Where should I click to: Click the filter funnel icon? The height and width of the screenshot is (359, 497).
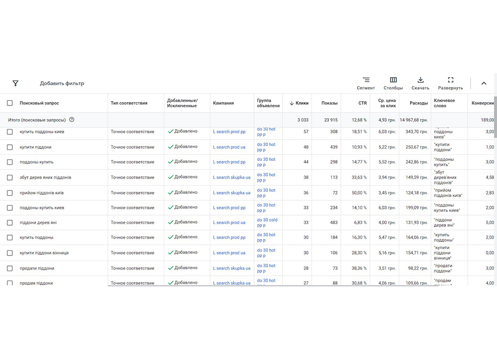(15, 84)
